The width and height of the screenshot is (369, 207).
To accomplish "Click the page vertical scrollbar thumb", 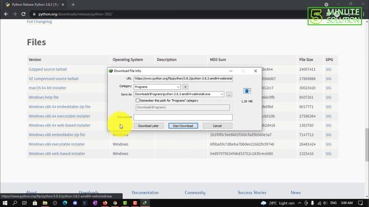I will tap(367, 145).
